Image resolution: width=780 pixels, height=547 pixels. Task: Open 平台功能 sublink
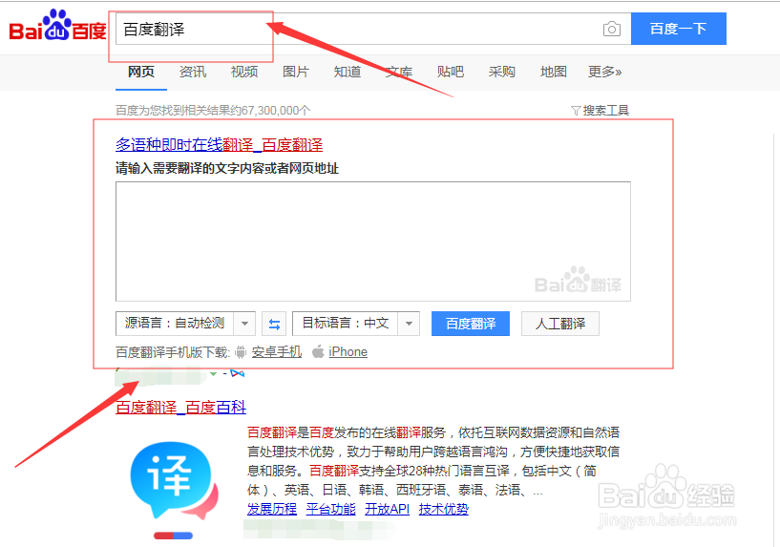click(x=330, y=509)
